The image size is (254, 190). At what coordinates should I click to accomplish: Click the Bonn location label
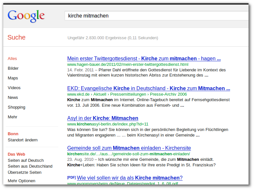point(13,134)
